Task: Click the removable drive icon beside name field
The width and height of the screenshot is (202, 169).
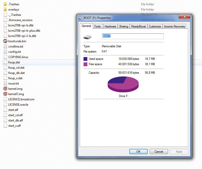Action: (87, 37)
